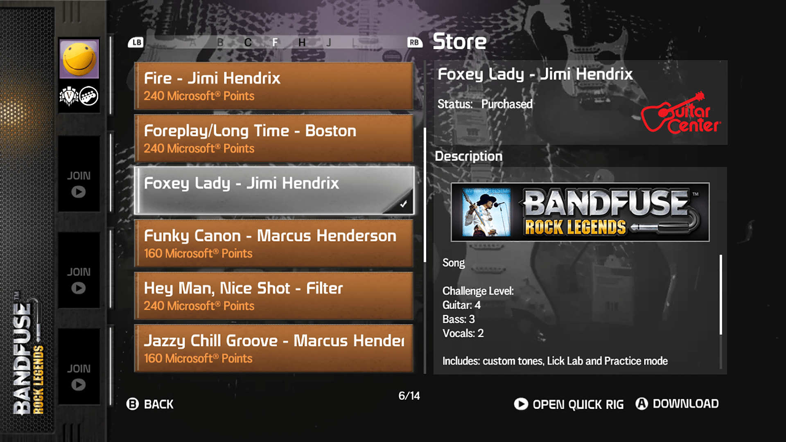Select Fire - Jimi Hendrix song

(x=273, y=86)
